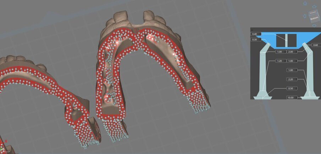Click the 1.00 field left of 2.00

click(280, 52)
